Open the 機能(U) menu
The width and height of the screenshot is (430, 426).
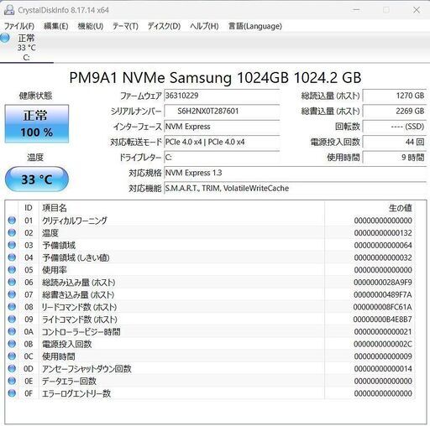[x=91, y=26]
